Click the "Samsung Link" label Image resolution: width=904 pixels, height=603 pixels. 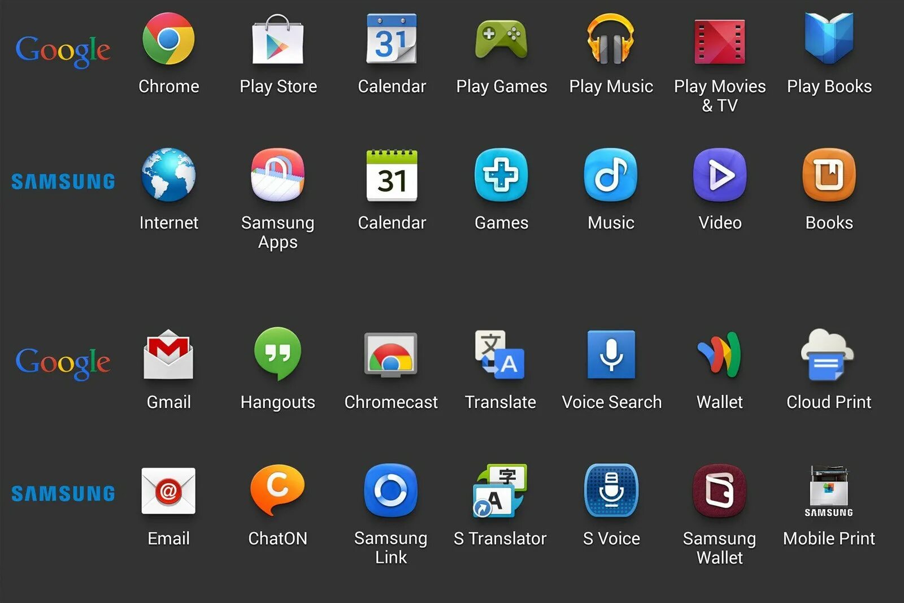click(x=390, y=548)
